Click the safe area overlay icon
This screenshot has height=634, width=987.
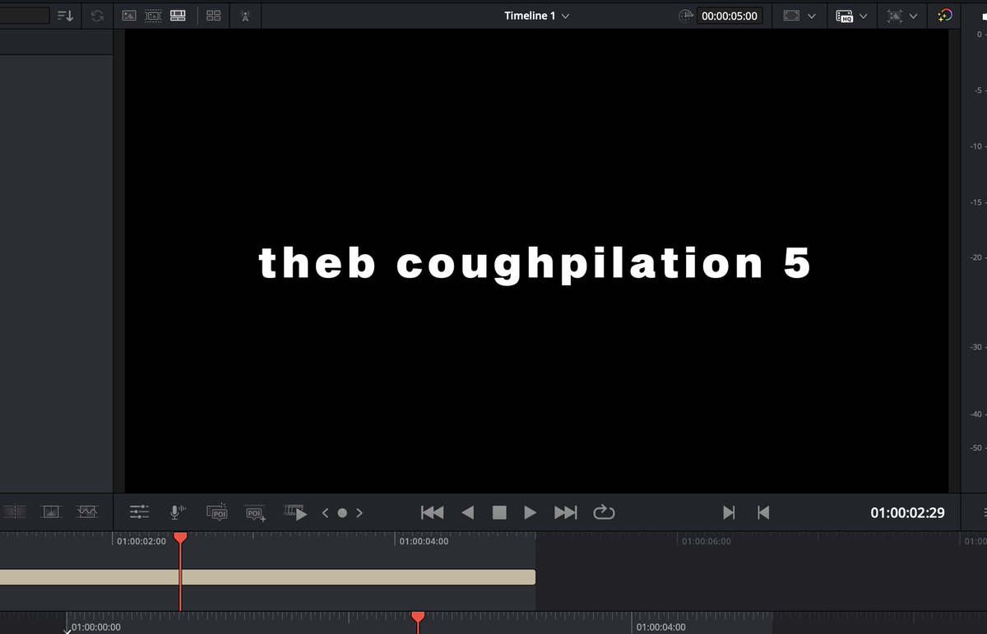click(791, 16)
